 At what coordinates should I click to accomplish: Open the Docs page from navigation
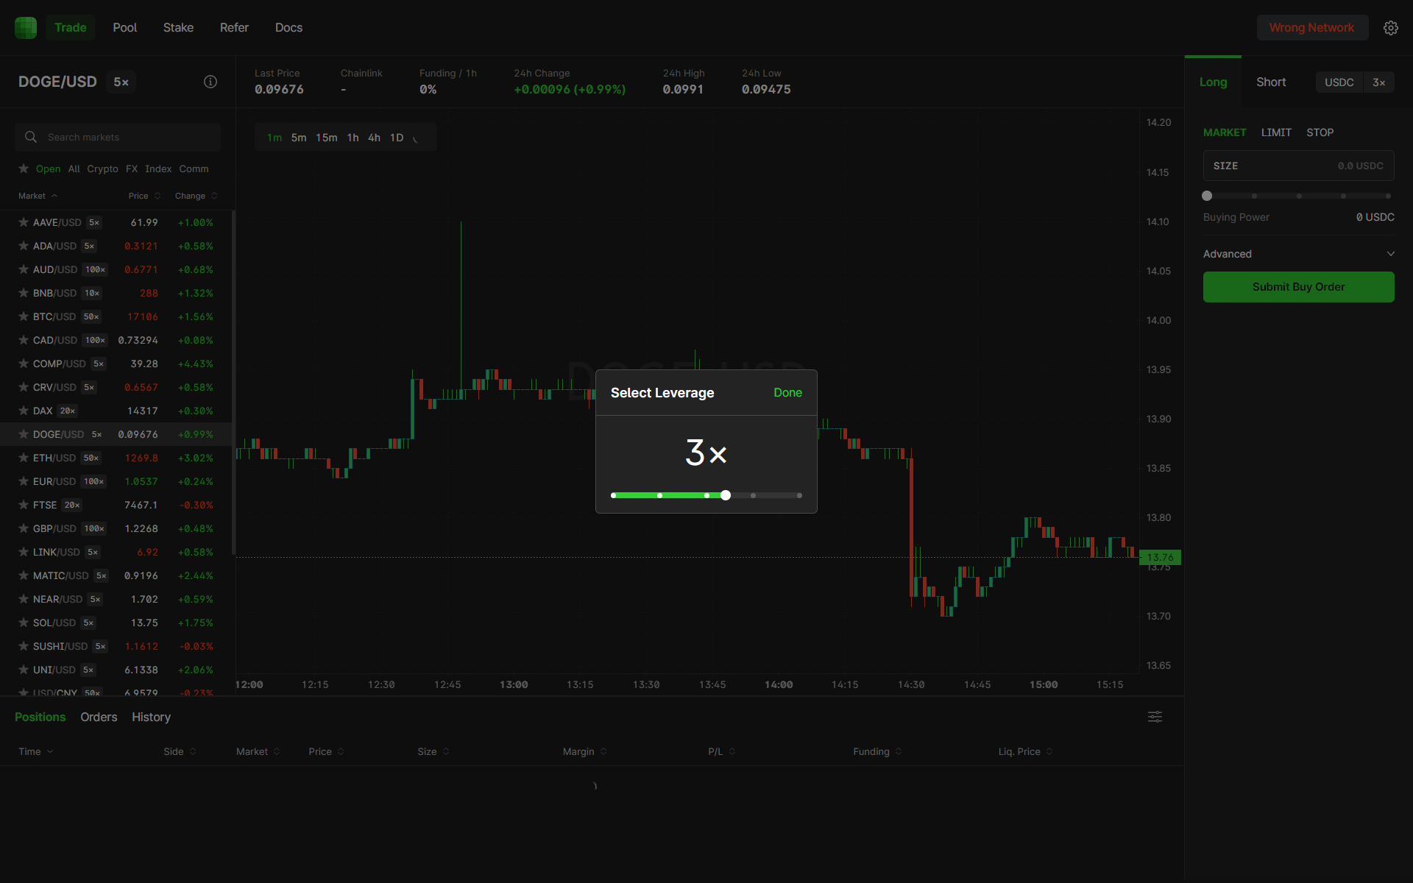coord(288,27)
